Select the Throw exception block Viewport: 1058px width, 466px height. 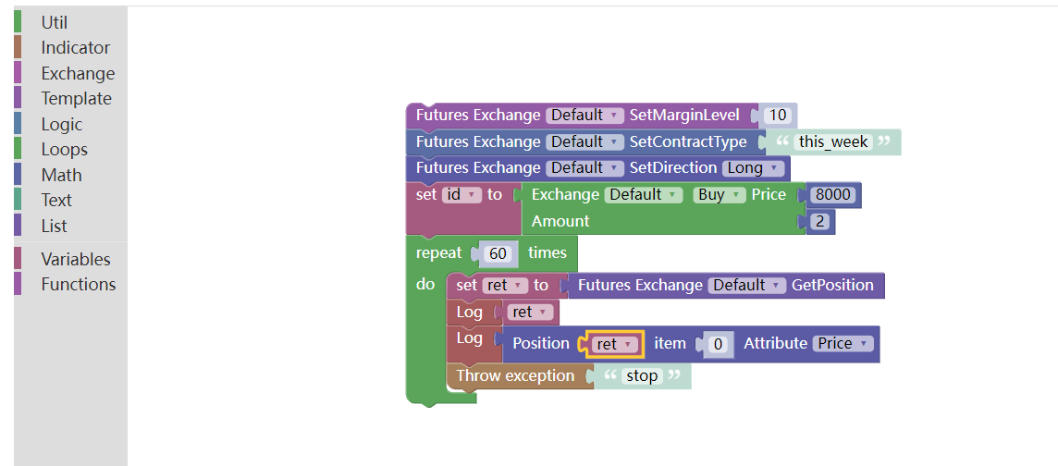pyautogui.click(x=514, y=376)
